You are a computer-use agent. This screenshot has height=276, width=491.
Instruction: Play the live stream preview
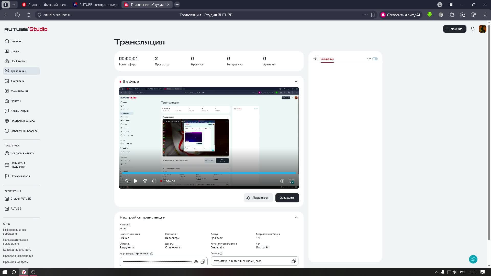pyautogui.click(x=136, y=181)
